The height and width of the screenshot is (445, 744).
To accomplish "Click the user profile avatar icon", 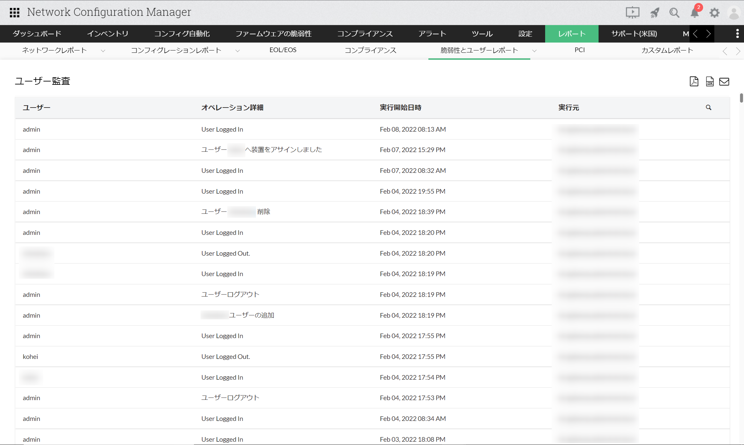I will click(x=734, y=13).
